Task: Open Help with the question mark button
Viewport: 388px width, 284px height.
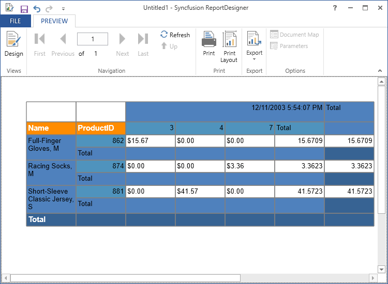Action: (x=335, y=8)
